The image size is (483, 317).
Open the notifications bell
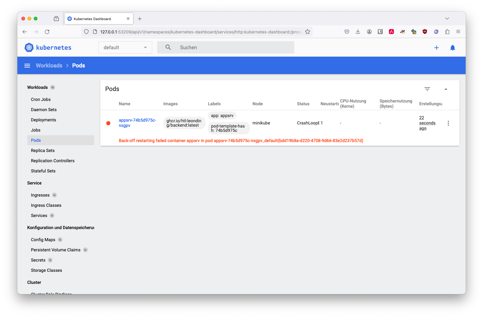pyautogui.click(x=453, y=48)
